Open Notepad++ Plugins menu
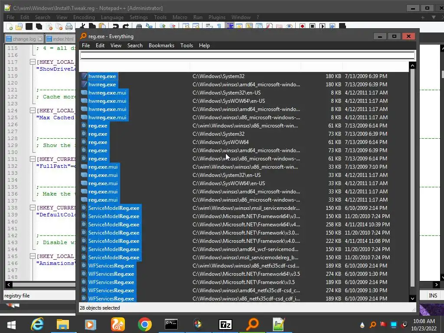The height and width of the screenshot is (333, 444). (217, 17)
